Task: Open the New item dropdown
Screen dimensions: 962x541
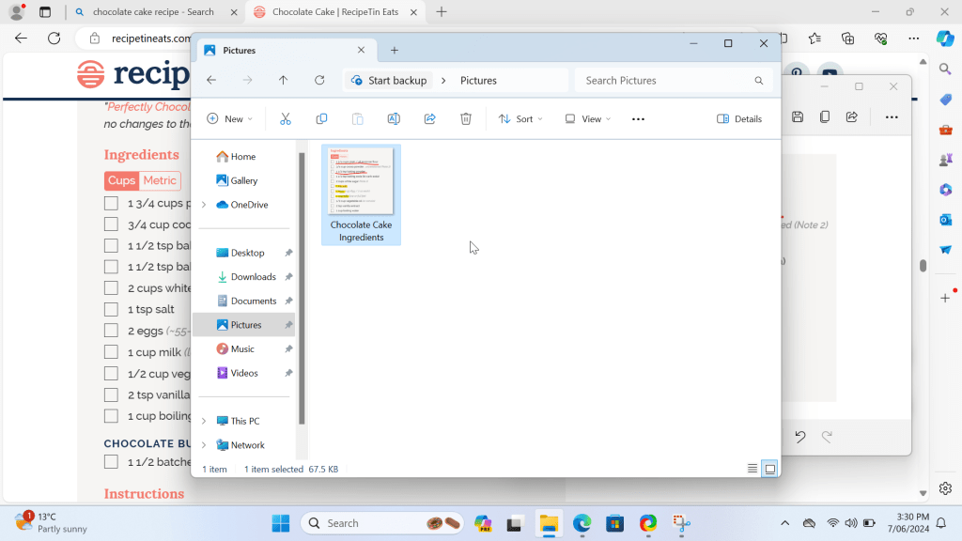Action: pyautogui.click(x=230, y=119)
